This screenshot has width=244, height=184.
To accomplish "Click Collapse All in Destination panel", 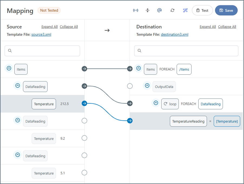I will pyautogui.click(x=227, y=27).
